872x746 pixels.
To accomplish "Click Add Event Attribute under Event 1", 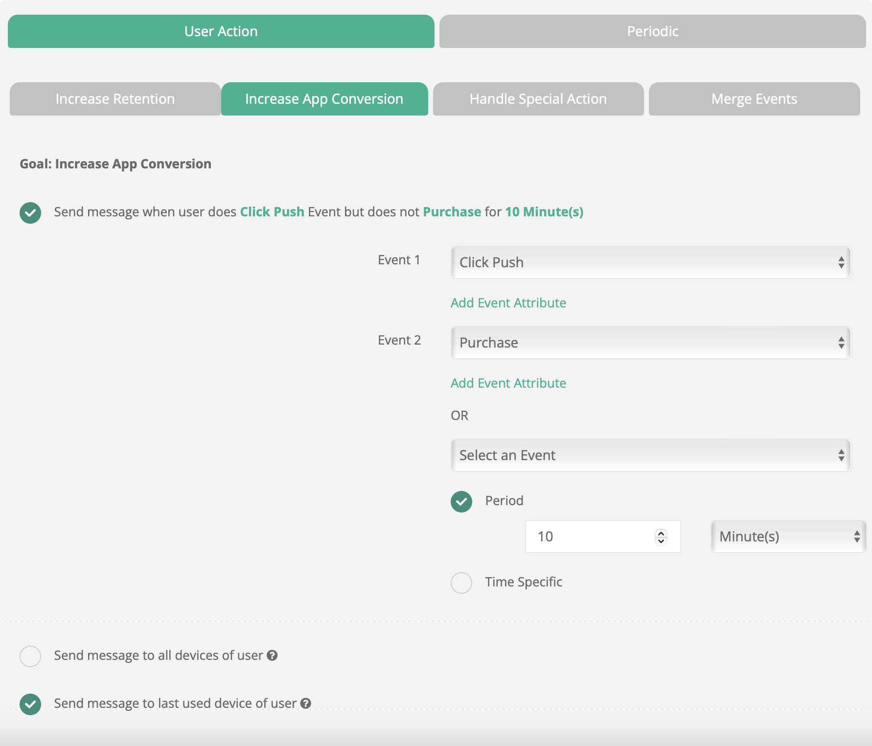I will point(508,303).
